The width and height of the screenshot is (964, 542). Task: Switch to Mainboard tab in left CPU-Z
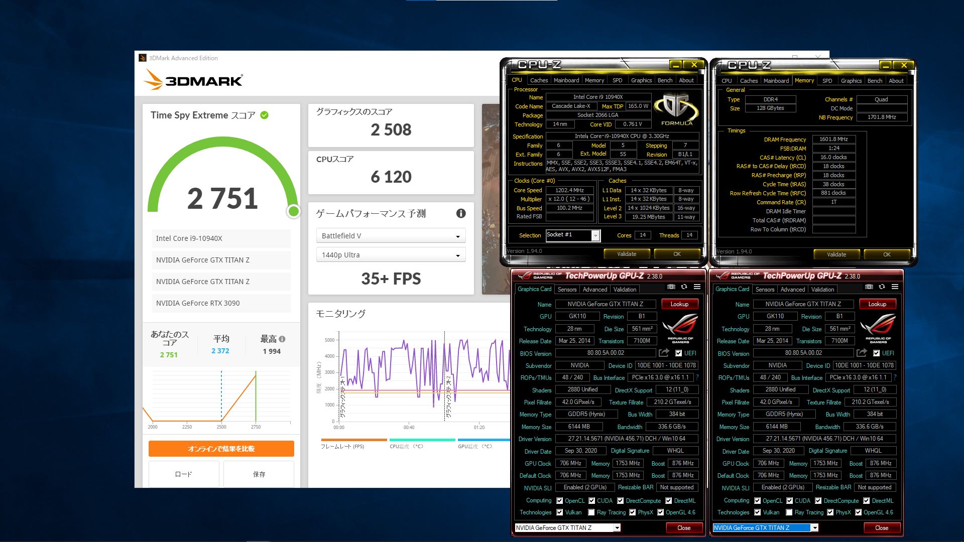point(566,80)
